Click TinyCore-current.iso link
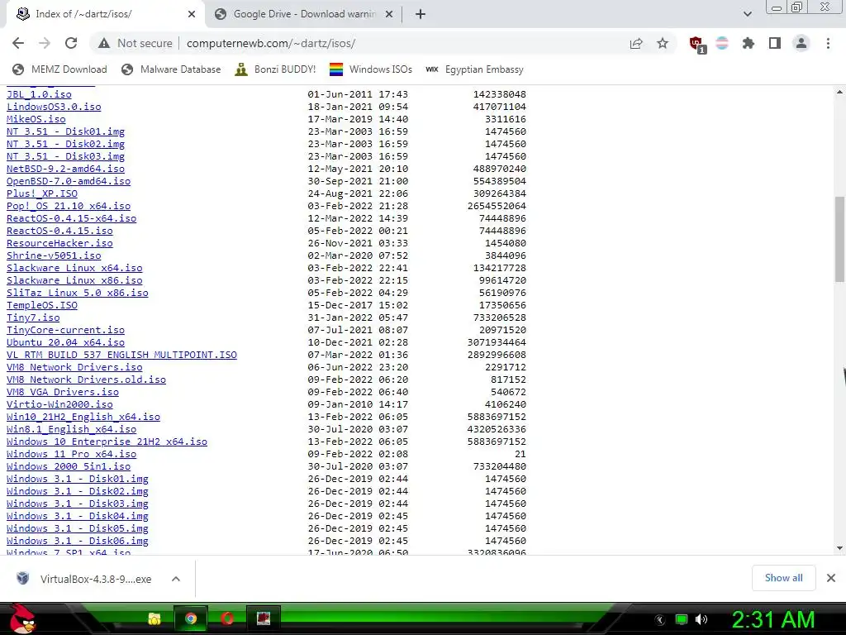846x635 pixels. [65, 331]
